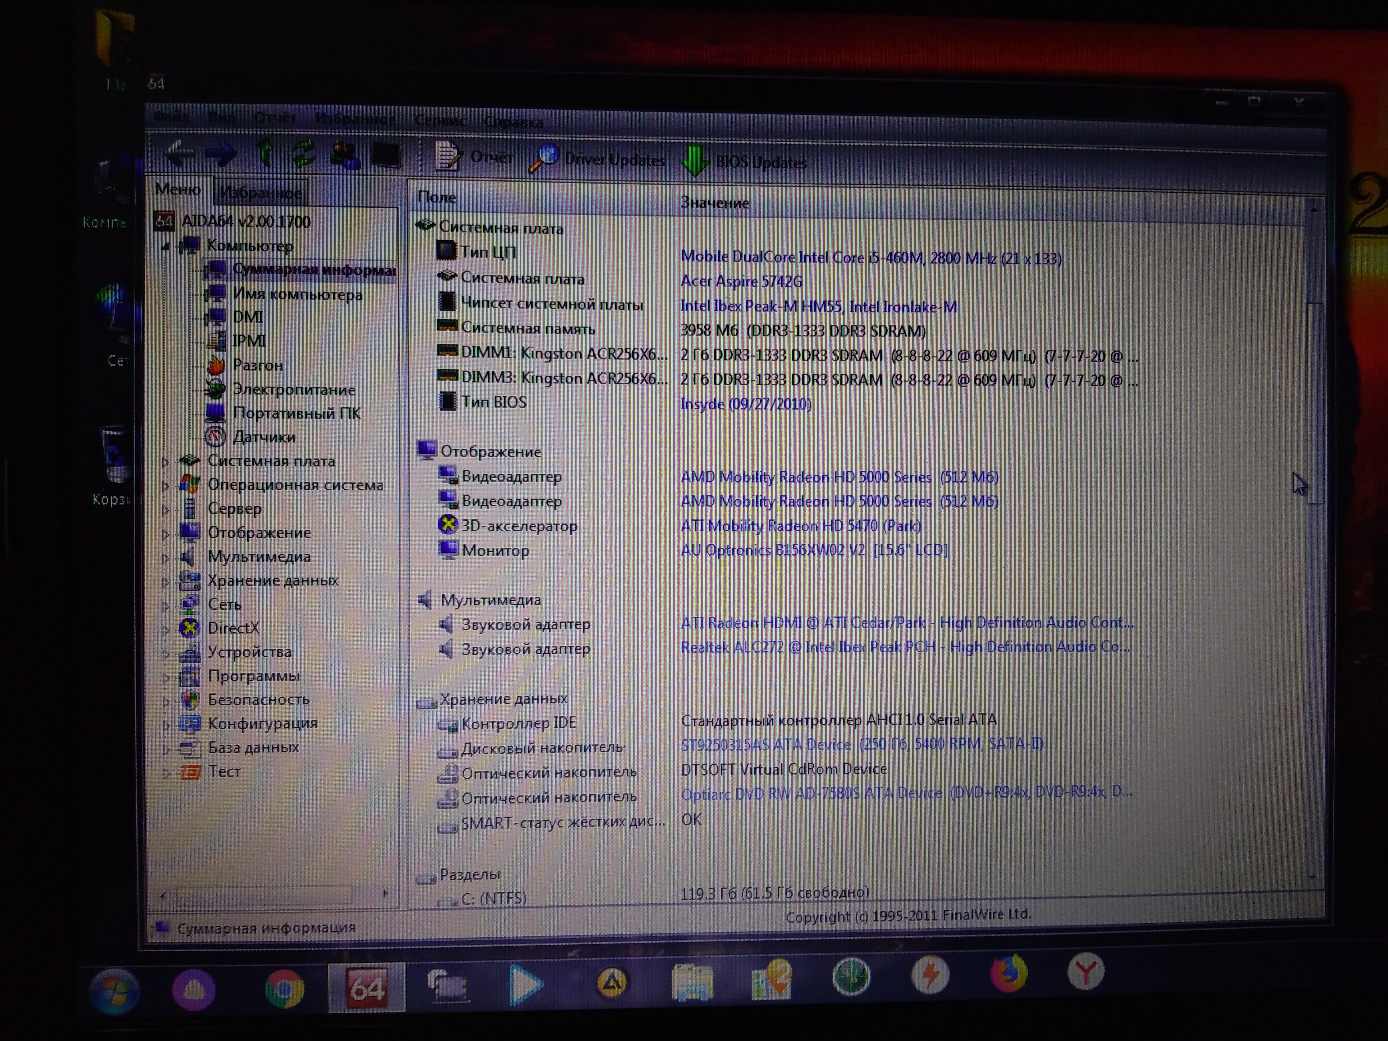Image resolution: width=1388 pixels, height=1041 pixels.
Task: Expand the DirectX tree node
Action: (x=165, y=629)
